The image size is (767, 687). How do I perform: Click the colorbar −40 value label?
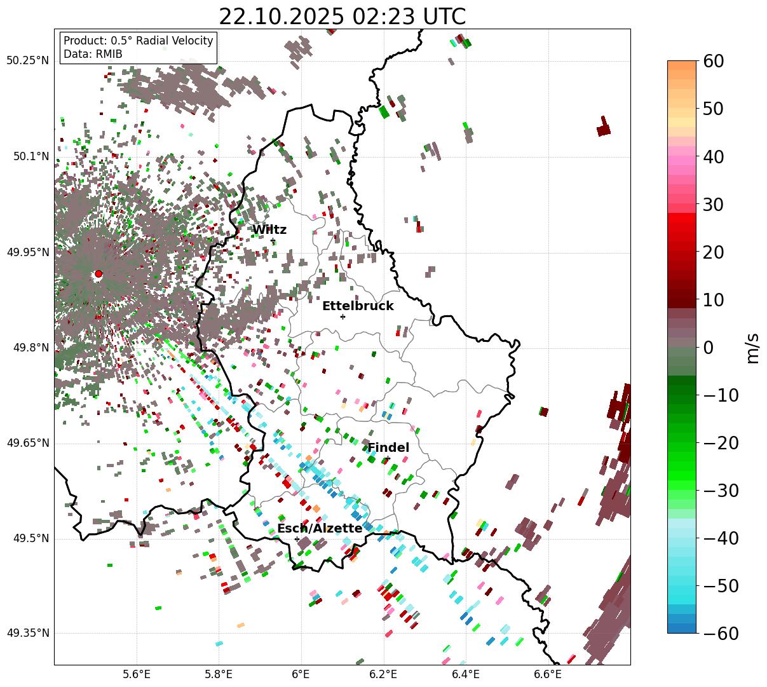pyautogui.click(x=721, y=538)
